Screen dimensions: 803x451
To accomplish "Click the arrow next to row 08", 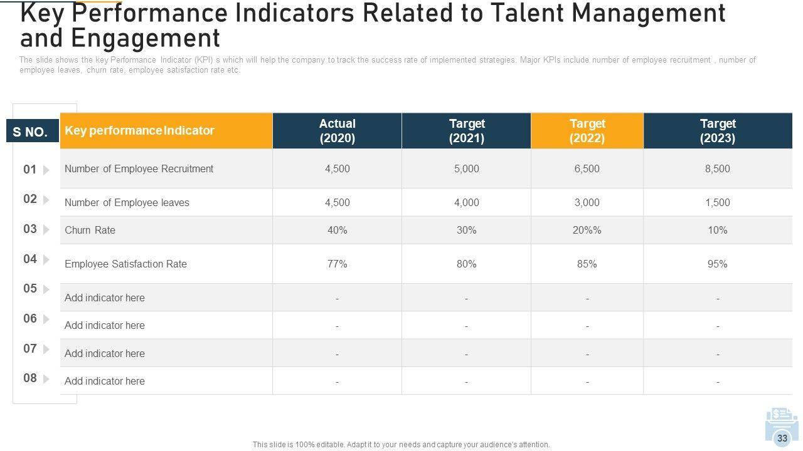I will point(46,379).
